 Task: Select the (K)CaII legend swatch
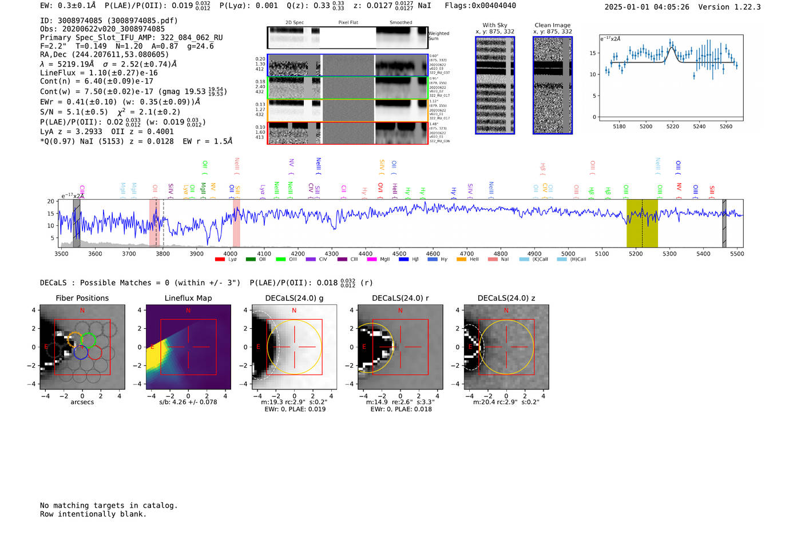(x=524, y=260)
